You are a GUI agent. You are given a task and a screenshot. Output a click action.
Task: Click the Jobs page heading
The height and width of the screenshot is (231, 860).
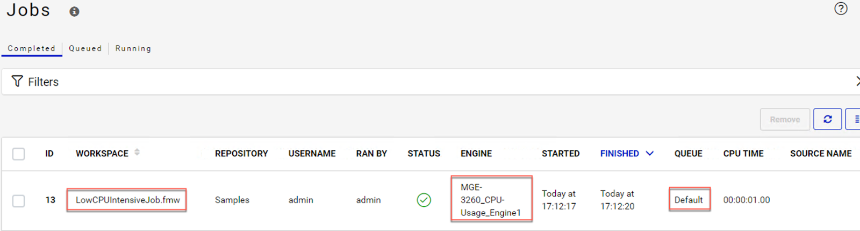click(x=28, y=10)
